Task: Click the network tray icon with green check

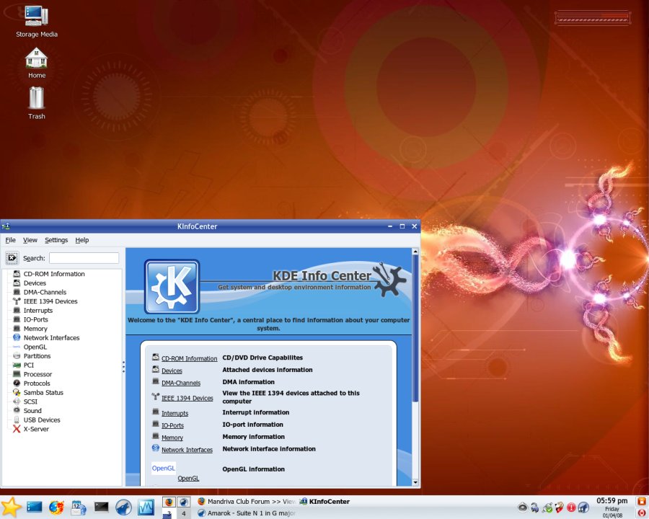Action: [547, 507]
